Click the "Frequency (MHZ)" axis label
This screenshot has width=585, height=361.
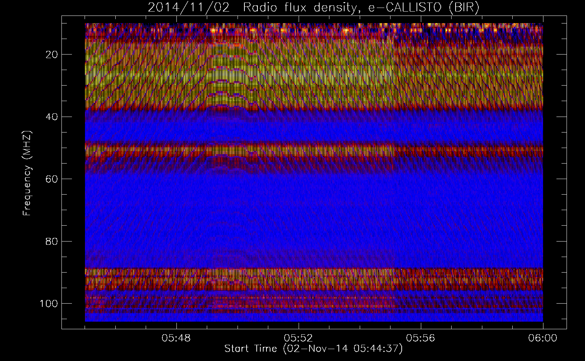point(27,173)
